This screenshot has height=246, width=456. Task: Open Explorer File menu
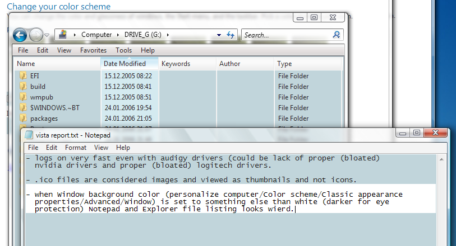coord(23,50)
